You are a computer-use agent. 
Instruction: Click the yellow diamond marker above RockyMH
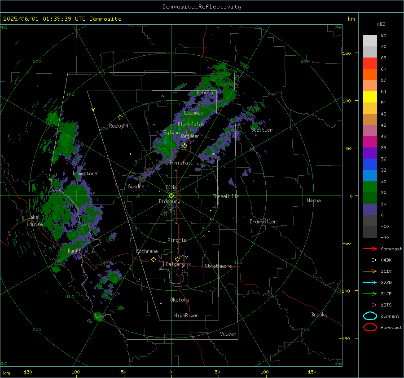coord(120,117)
